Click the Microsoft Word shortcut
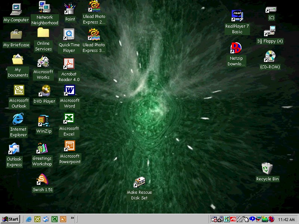This screenshot has width=299, height=224. click(x=70, y=97)
